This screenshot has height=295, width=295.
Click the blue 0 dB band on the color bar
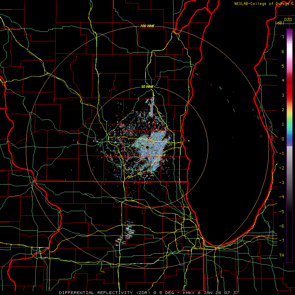pyautogui.click(x=289, y=139)
